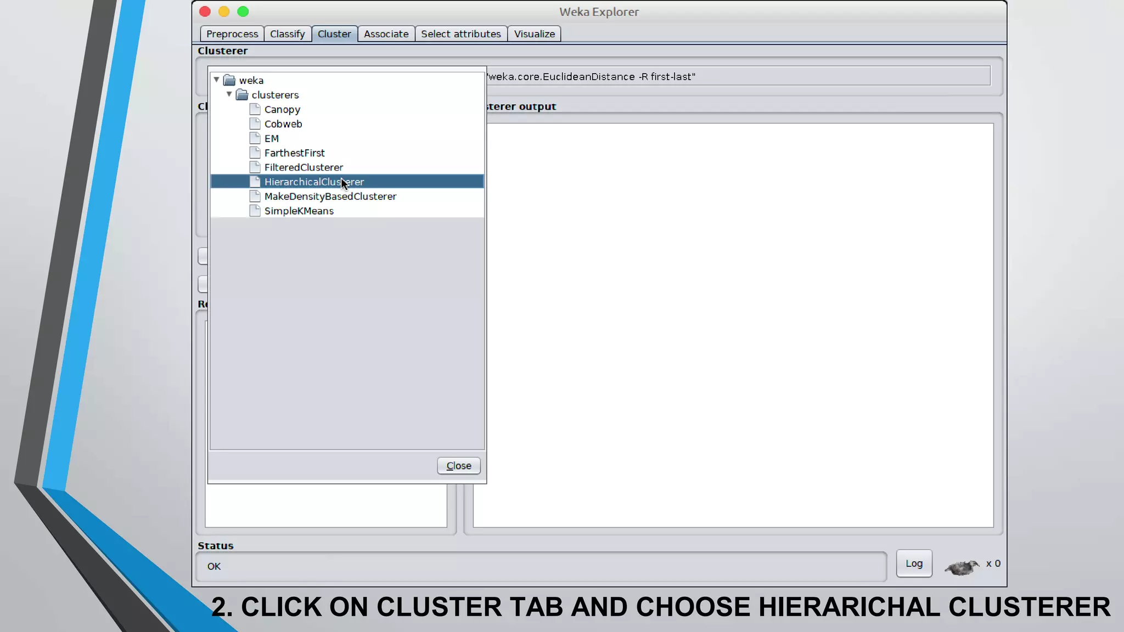1124x632 pixels.
Task: Choose SimpleKMeans clusterer
Action: point(299,211)
